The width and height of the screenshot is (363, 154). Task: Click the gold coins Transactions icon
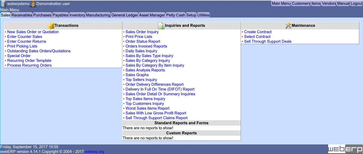coord(51,26)
